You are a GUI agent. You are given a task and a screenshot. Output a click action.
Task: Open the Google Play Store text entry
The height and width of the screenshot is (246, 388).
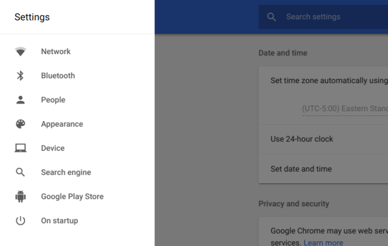point(72,197)
